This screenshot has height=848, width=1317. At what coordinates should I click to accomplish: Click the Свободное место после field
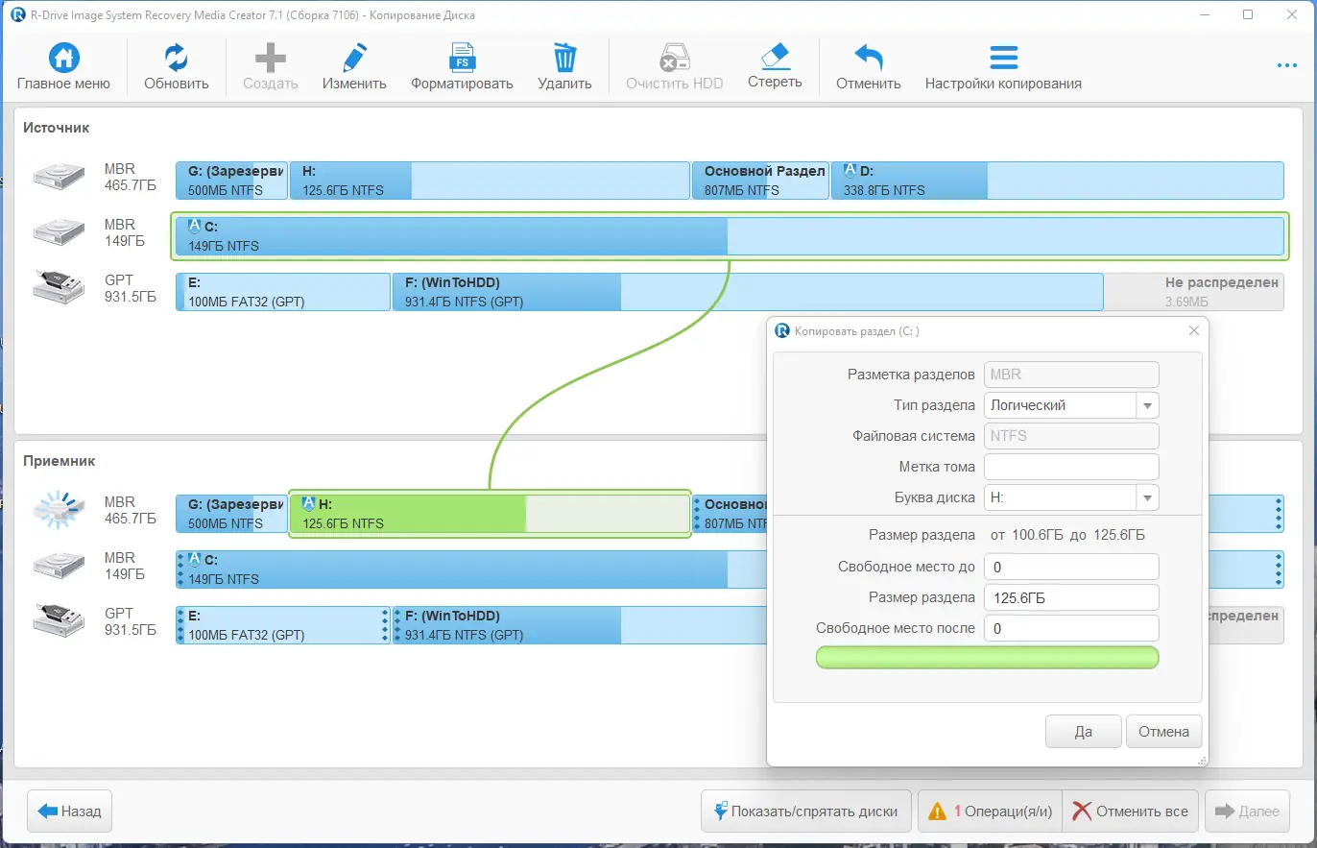point(1071,628)
